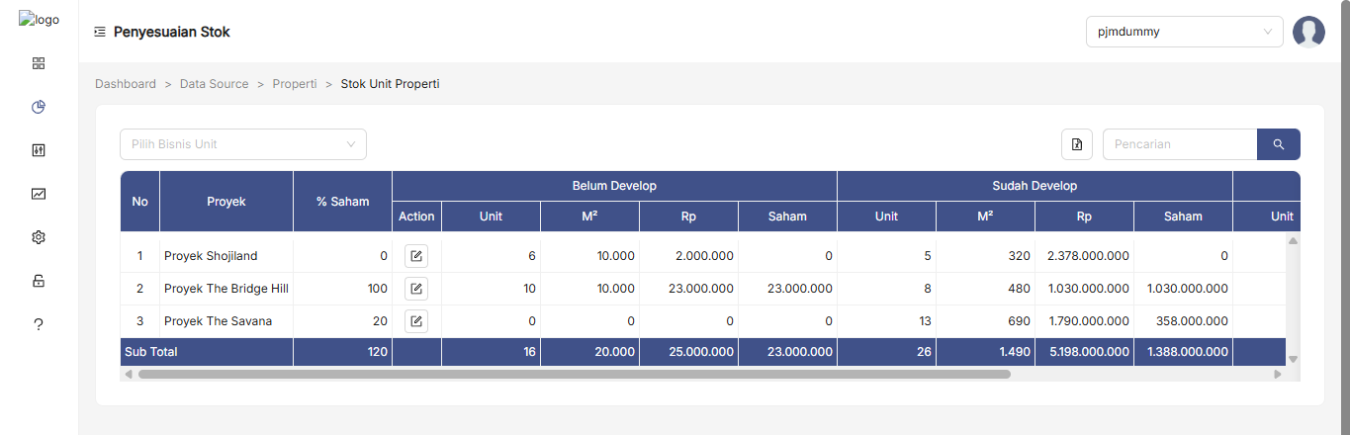Viewport: 1350px width, 435px height.
Task: Click the user avatar profile picture
Action: point(1308,32)
